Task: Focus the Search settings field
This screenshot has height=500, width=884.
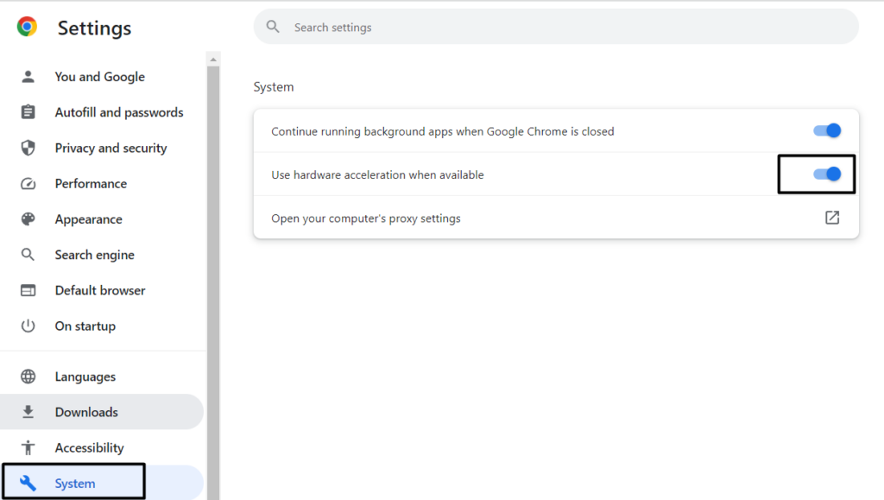Action: [552, 28]
